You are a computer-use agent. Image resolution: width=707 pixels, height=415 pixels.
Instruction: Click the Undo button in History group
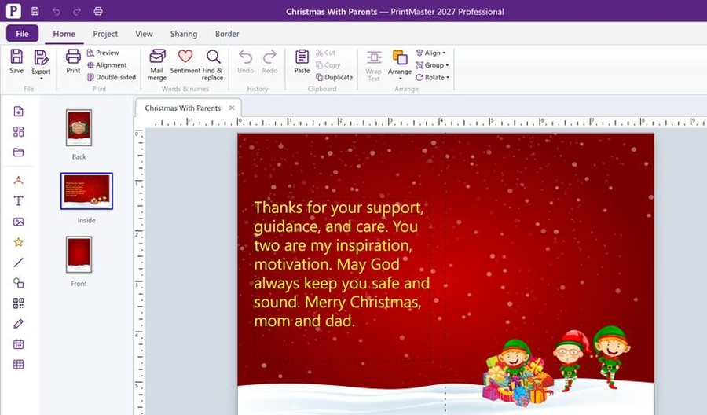point(245,61)
